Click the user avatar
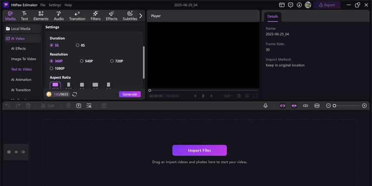Image resolution: width=372 pixels, height=186 pixels. (x=308, y=5)
